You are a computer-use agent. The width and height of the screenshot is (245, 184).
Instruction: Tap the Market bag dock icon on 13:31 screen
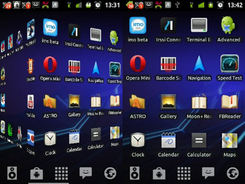(x=37, y=173)
